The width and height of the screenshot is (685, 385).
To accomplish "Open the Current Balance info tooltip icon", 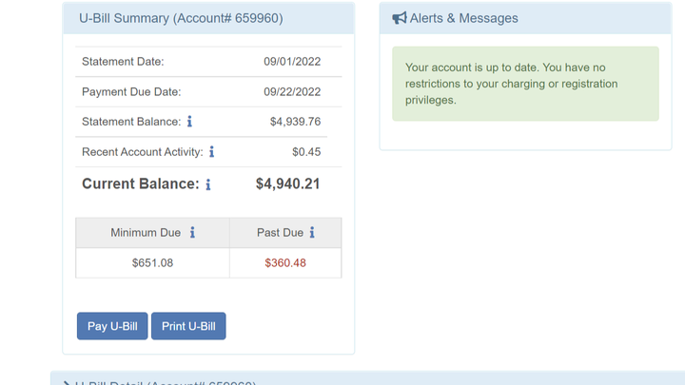I will (208, 184).
